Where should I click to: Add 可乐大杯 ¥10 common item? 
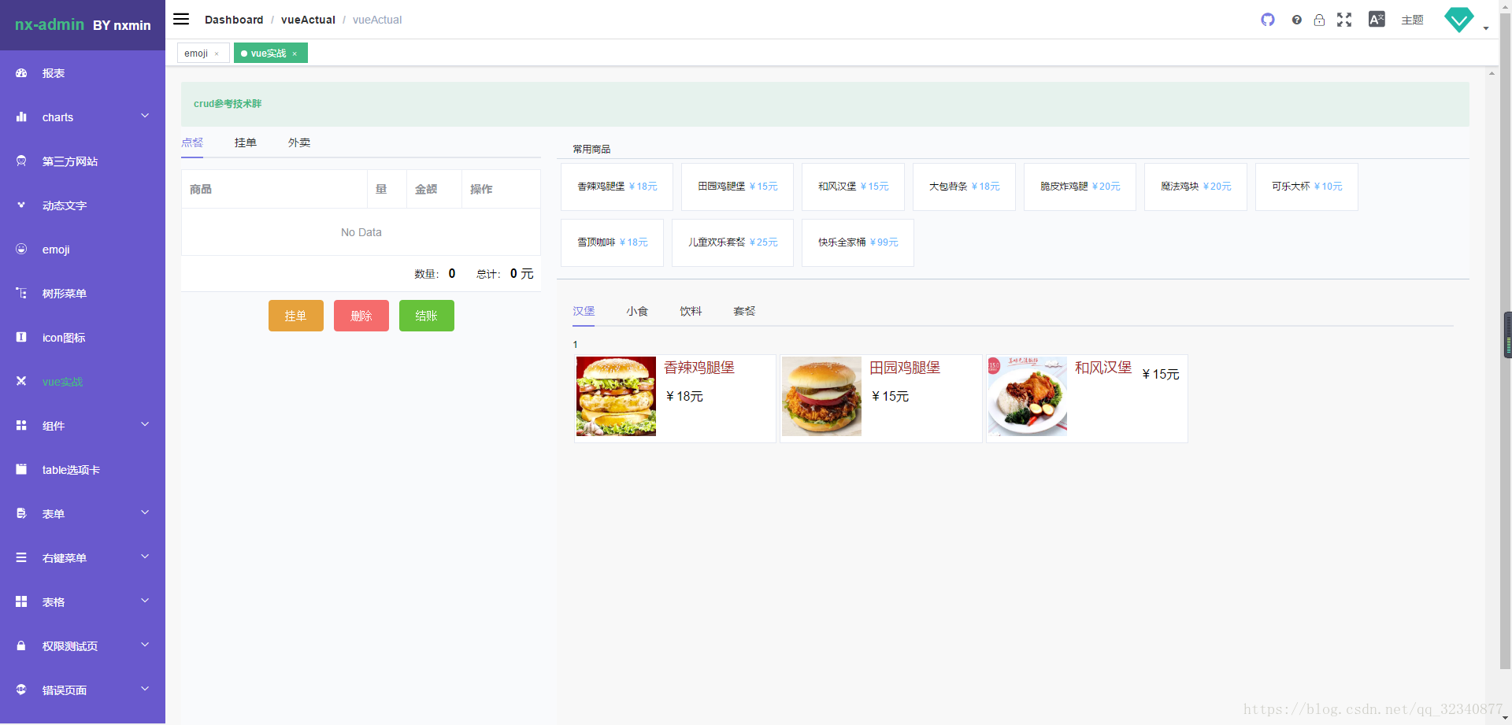tap(1306, 187)
